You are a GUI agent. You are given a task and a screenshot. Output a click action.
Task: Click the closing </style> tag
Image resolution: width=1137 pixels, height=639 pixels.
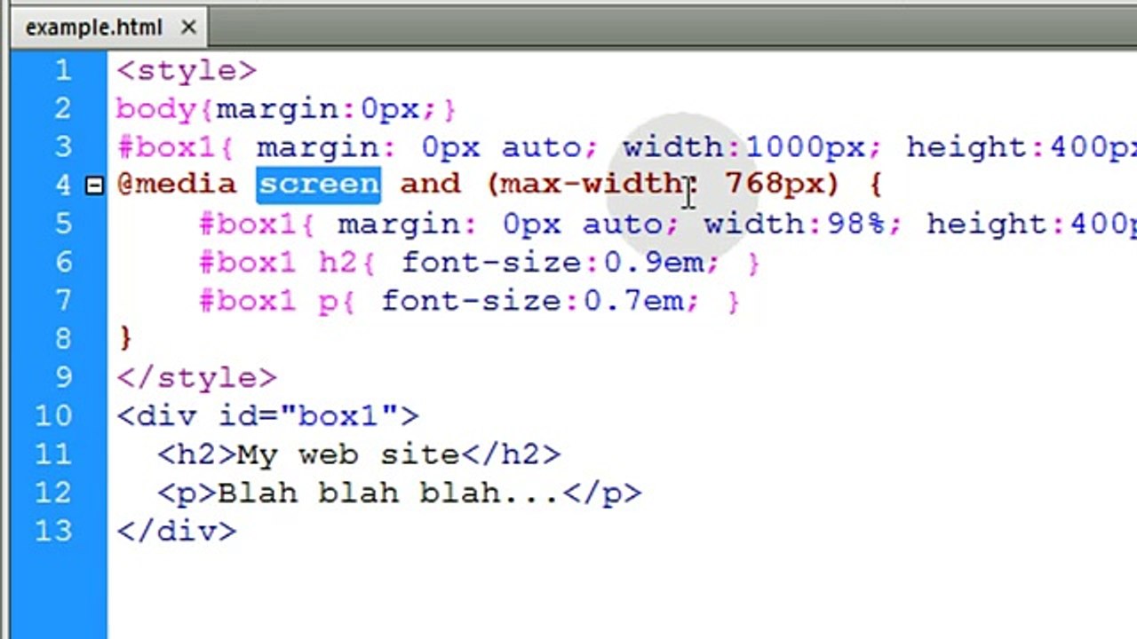click(x=196, y=378)
